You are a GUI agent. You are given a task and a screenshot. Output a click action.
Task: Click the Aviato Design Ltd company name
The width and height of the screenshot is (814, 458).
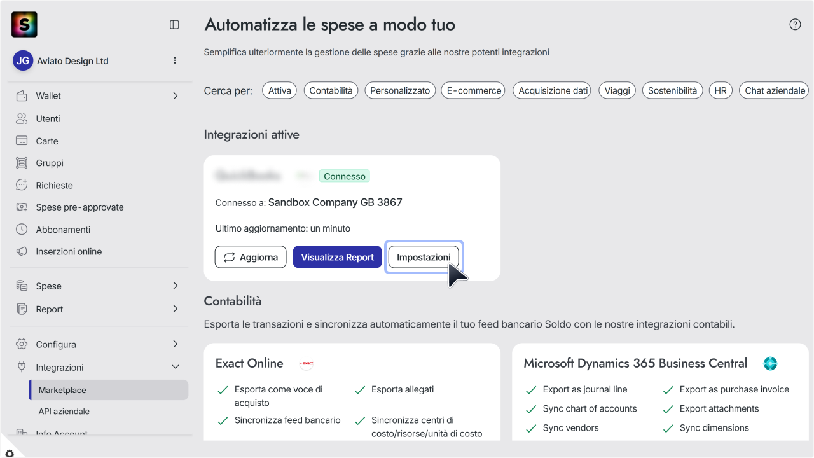pos(72,61)
